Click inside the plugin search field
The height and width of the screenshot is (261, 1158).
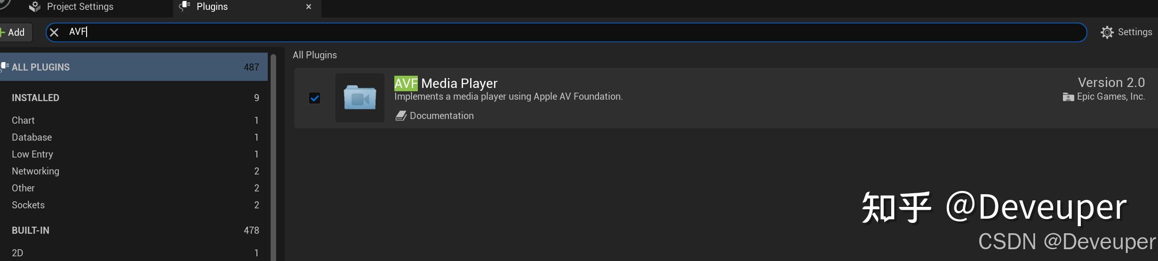pos(565,32)
